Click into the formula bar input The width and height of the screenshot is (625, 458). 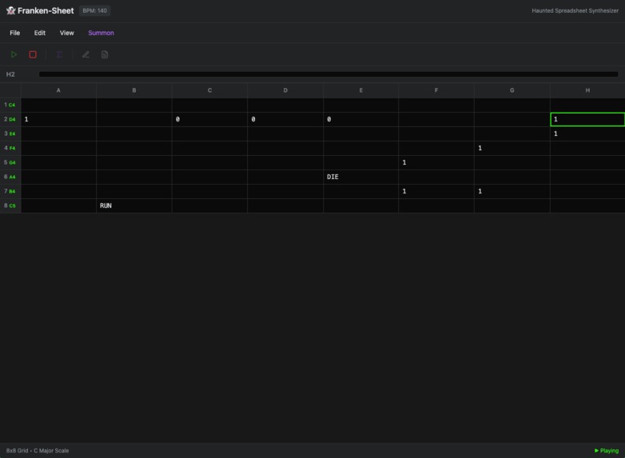click(x=328, y=74)
